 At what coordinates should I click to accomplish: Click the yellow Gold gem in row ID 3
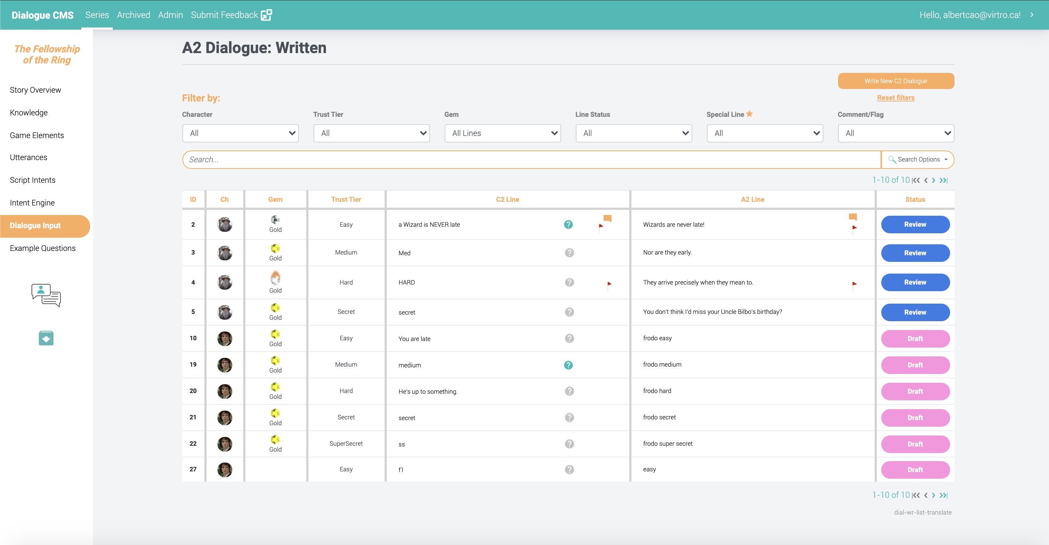point(275,248)
